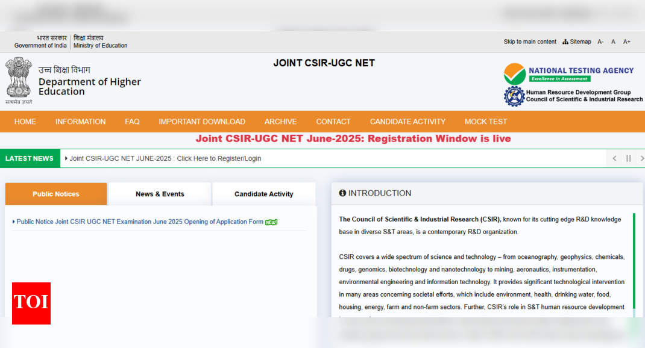Open the CANDIDATE ACTIVITY menu item
This screenshot has height=348, width=645.
pos(407,122)
